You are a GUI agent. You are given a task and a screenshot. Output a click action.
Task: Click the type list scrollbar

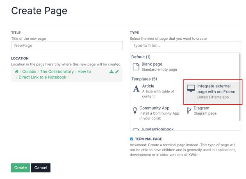[239, 87]
